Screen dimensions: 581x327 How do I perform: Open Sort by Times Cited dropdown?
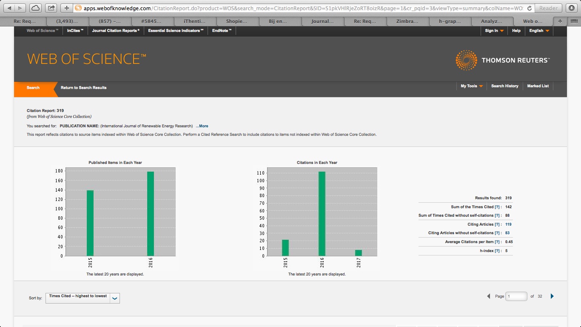83,298
